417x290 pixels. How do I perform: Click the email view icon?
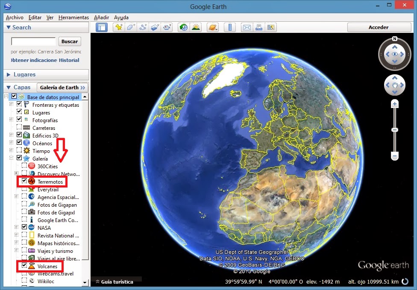pyautogui.click(x=247, y=27)
